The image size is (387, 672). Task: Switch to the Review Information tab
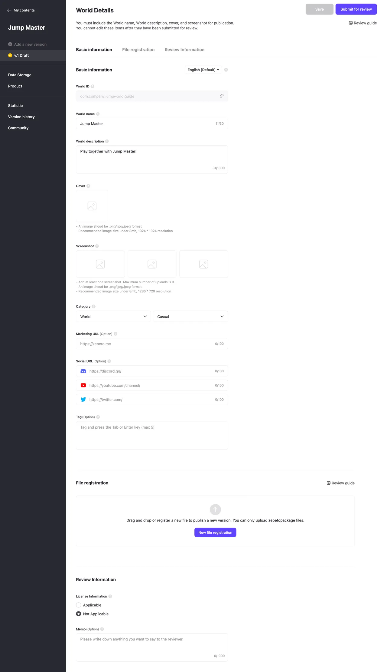click(x=184, y=50)
